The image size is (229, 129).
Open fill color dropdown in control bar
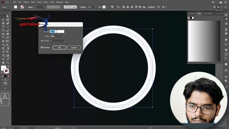click(18, 7)
